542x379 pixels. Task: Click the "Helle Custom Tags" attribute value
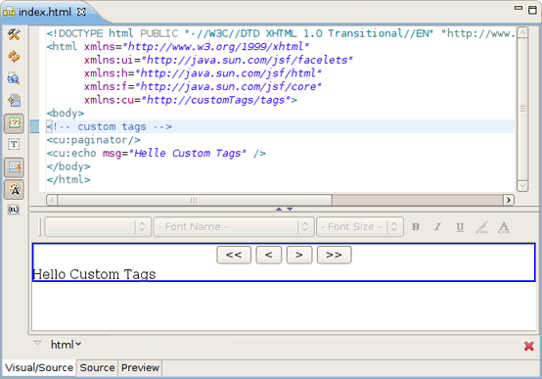[x=188, y=154]
